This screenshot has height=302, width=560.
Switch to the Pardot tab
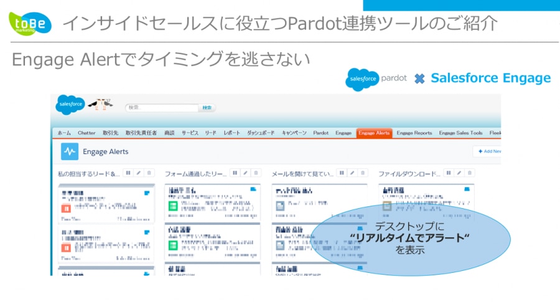point(320,133)
